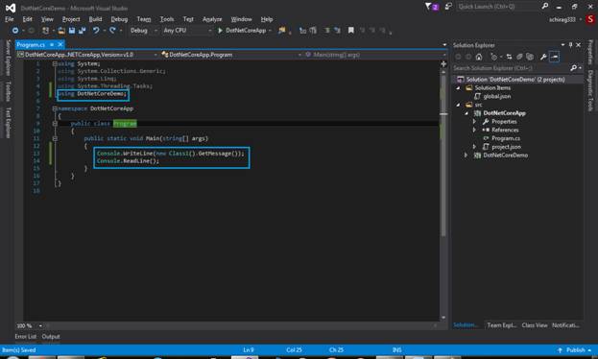598x359 pixels.
Task: Click the Quick Launch input field
Action: (498, 7)
